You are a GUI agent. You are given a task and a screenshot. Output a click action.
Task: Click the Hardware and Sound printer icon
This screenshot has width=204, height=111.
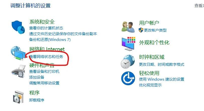pyautogui.click(x=18, y=72)
